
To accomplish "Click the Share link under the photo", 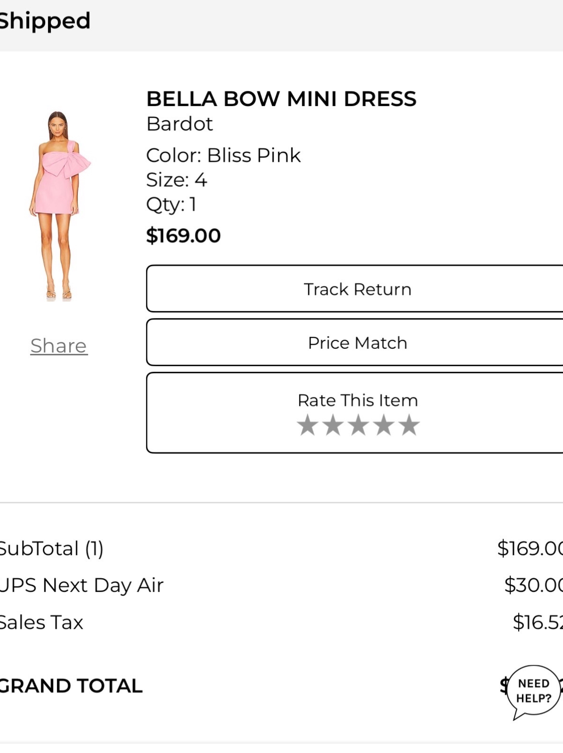I will (59, 346).
